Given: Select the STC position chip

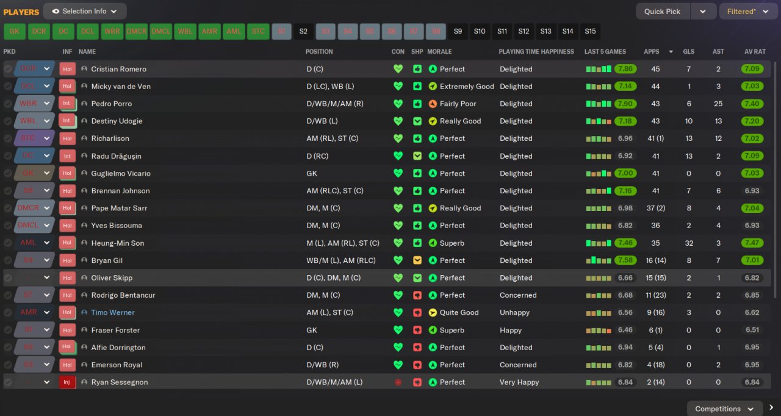Looking at the screenshot, I should [258, 31].
